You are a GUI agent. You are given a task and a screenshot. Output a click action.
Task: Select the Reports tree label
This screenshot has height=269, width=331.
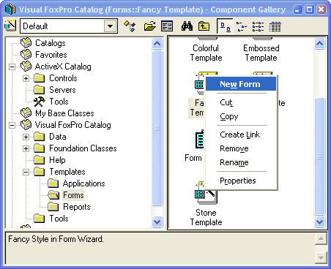click(77, 207)
